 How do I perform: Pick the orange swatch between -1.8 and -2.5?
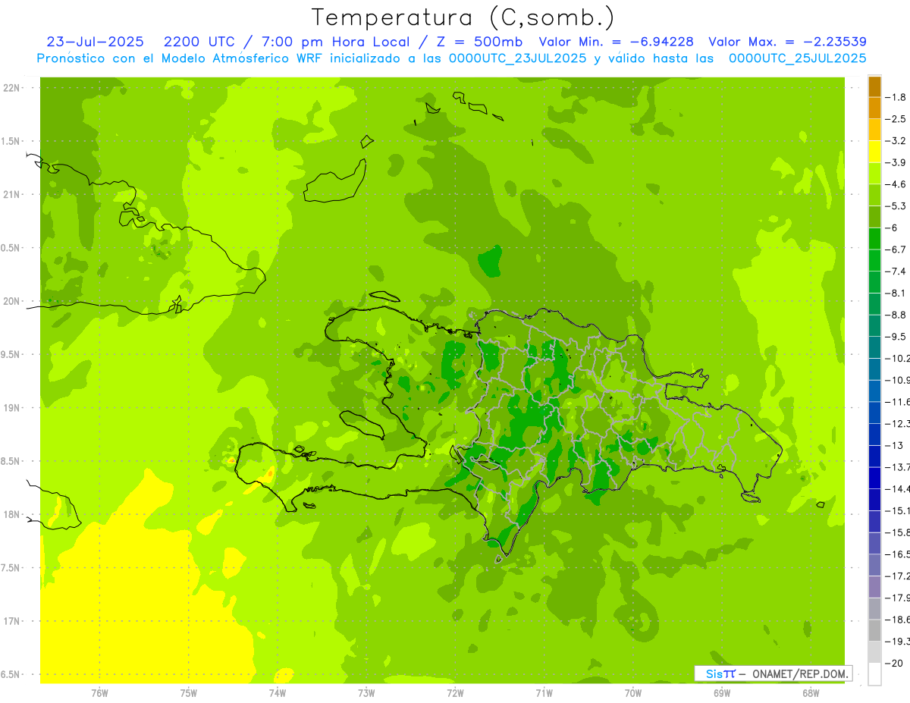tap(874, 108)
